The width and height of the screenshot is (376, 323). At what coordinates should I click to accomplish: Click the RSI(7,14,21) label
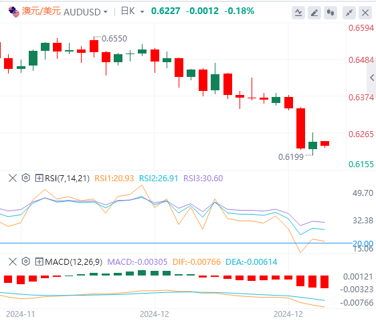(67, 179)
